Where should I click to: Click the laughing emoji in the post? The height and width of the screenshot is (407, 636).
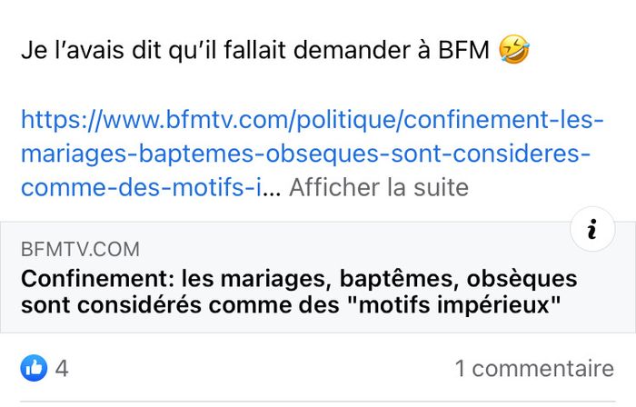(x=514, y=51)
